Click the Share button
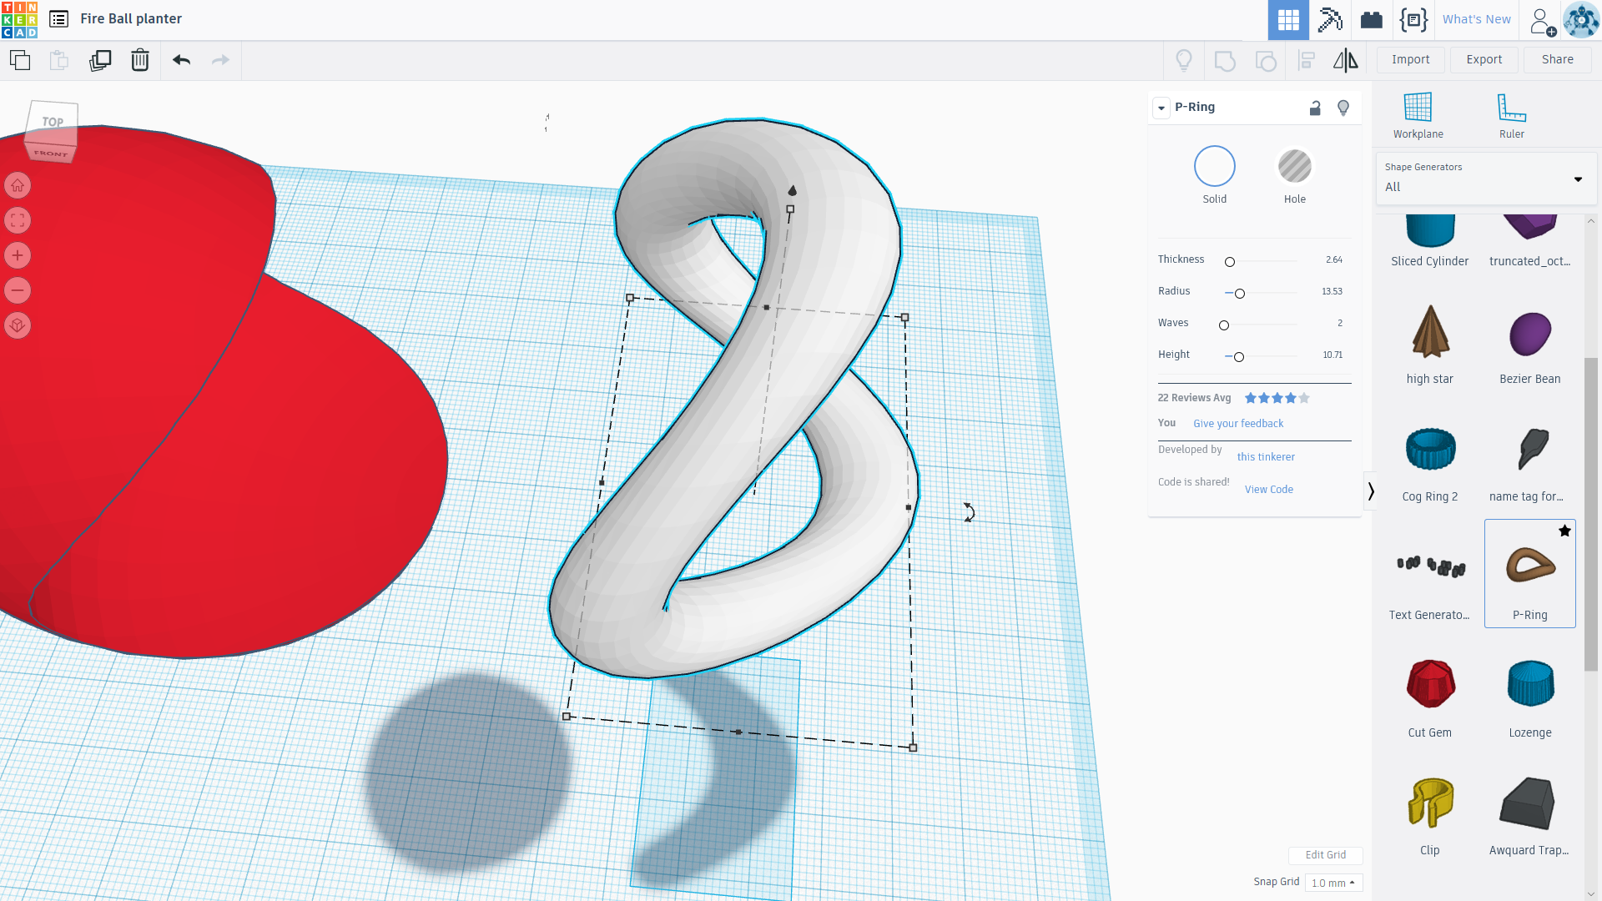Viewport: 1602px width, 901px height. [x=1557, y=60]
